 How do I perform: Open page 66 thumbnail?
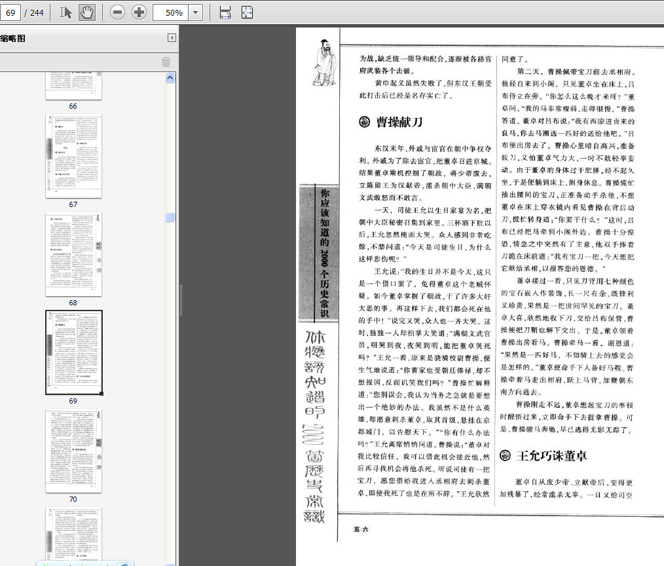coord(73,86)
